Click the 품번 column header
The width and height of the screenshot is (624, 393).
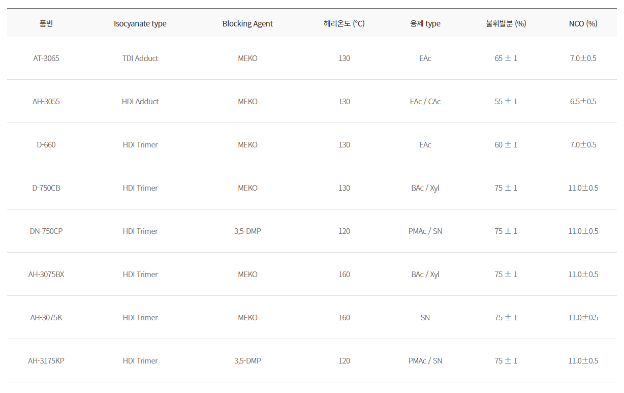point(46,23)
